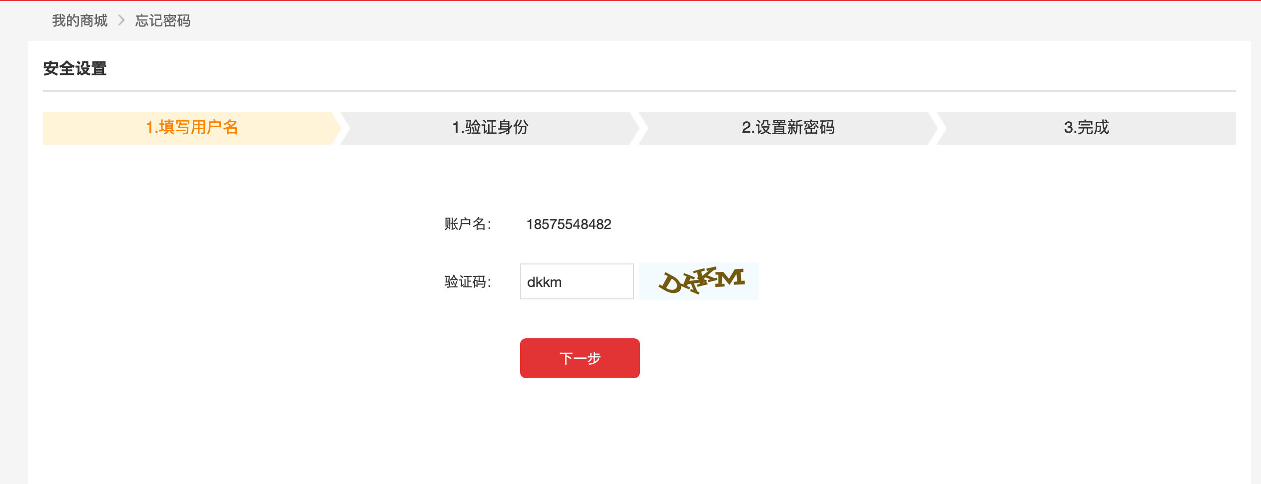Click the divider line under 安全设置

pyautogui.click(x=639, y=91)
